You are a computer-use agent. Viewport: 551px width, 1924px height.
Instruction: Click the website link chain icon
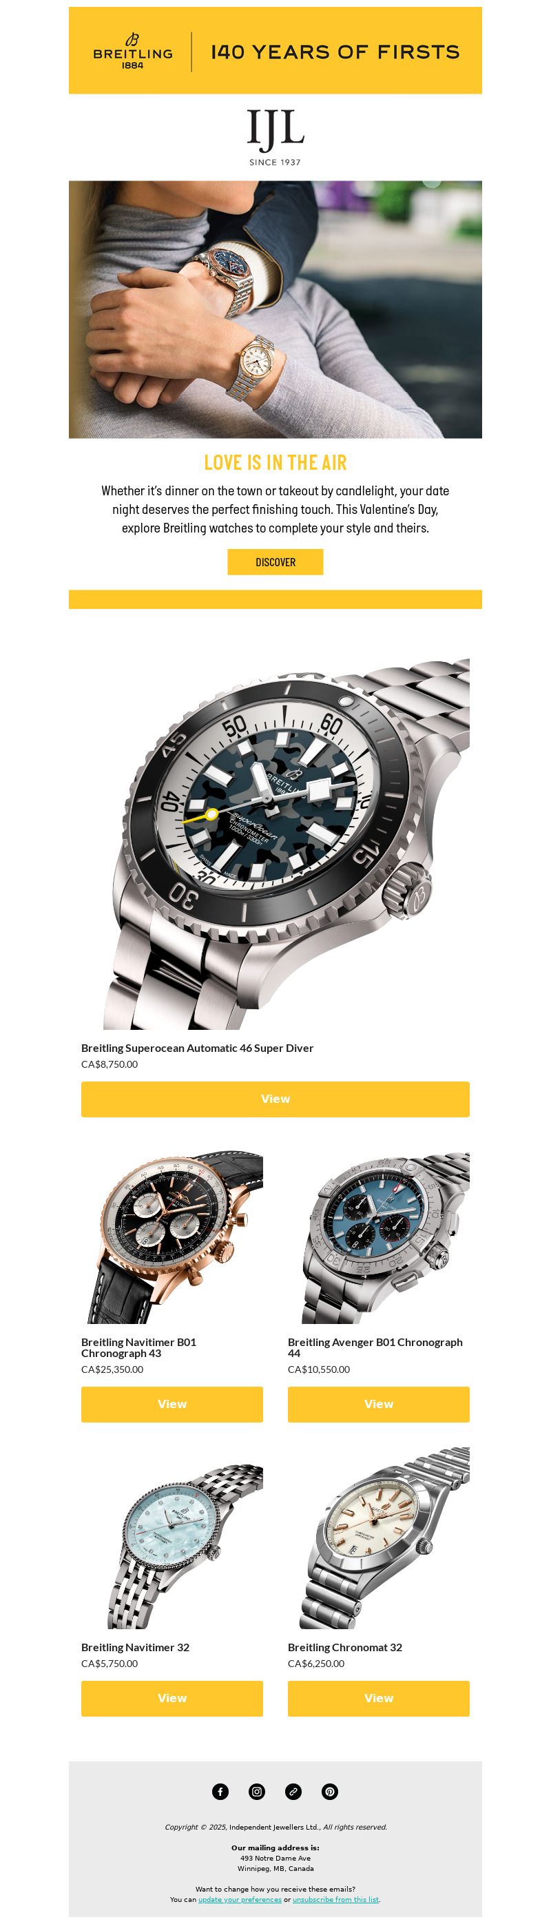293,1791
